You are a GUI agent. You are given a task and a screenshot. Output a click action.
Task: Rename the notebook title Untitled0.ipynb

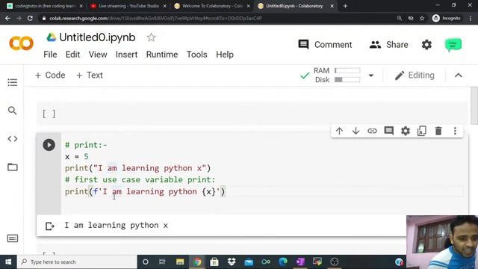[97, 37]
